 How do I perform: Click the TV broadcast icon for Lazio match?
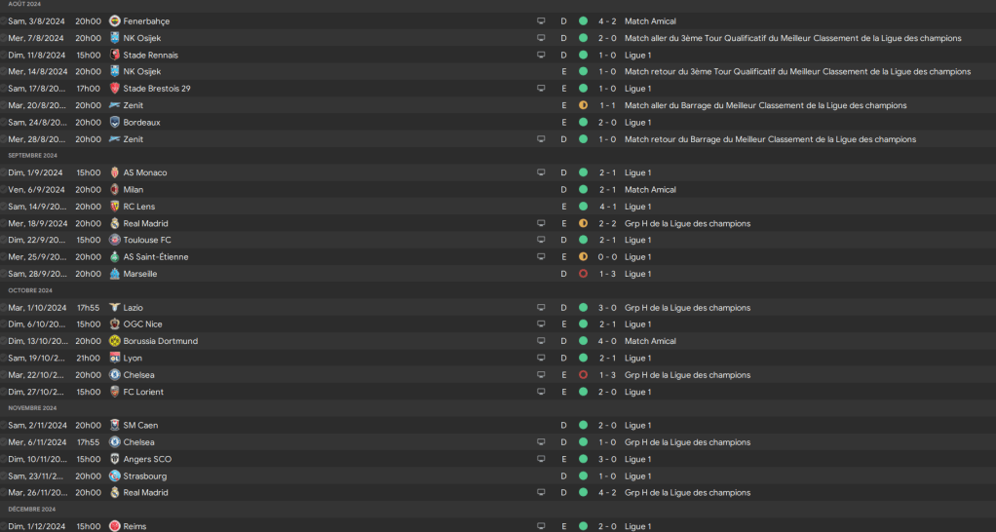[x=541, y=308]
